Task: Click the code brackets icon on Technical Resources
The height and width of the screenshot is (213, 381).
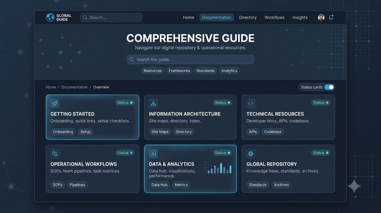Action: (251, 103)
